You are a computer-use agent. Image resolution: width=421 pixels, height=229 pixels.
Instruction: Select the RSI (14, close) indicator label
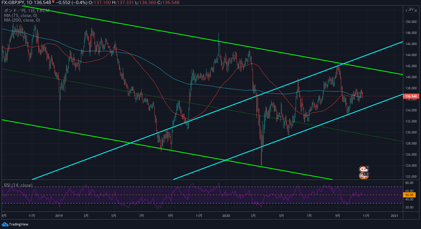point(18,185)
